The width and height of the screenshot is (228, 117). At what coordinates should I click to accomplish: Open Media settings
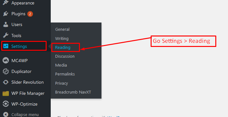pyautogui.click(x=61, y=65)
